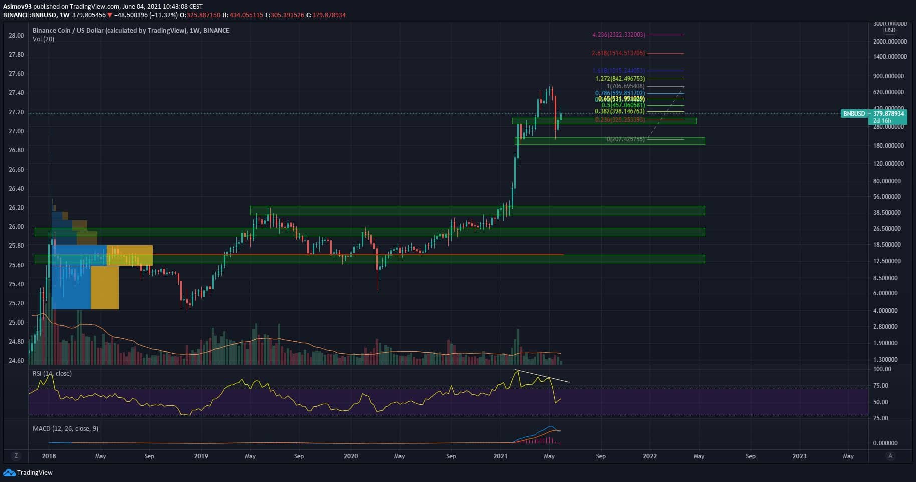This screenshot has width=916, height=482.
Task: Select the RSI (14, close) indicator label
Action: [52, 374]
